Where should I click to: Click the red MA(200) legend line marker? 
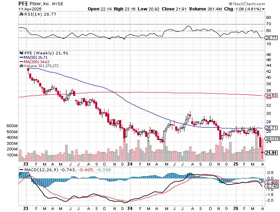point(21,62)
